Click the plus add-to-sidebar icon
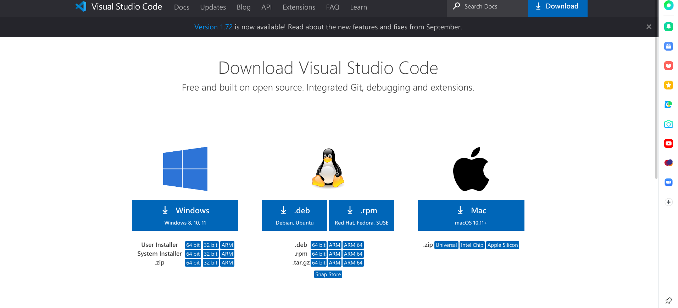Screen dimensions: 678x308 coord(668,202)
